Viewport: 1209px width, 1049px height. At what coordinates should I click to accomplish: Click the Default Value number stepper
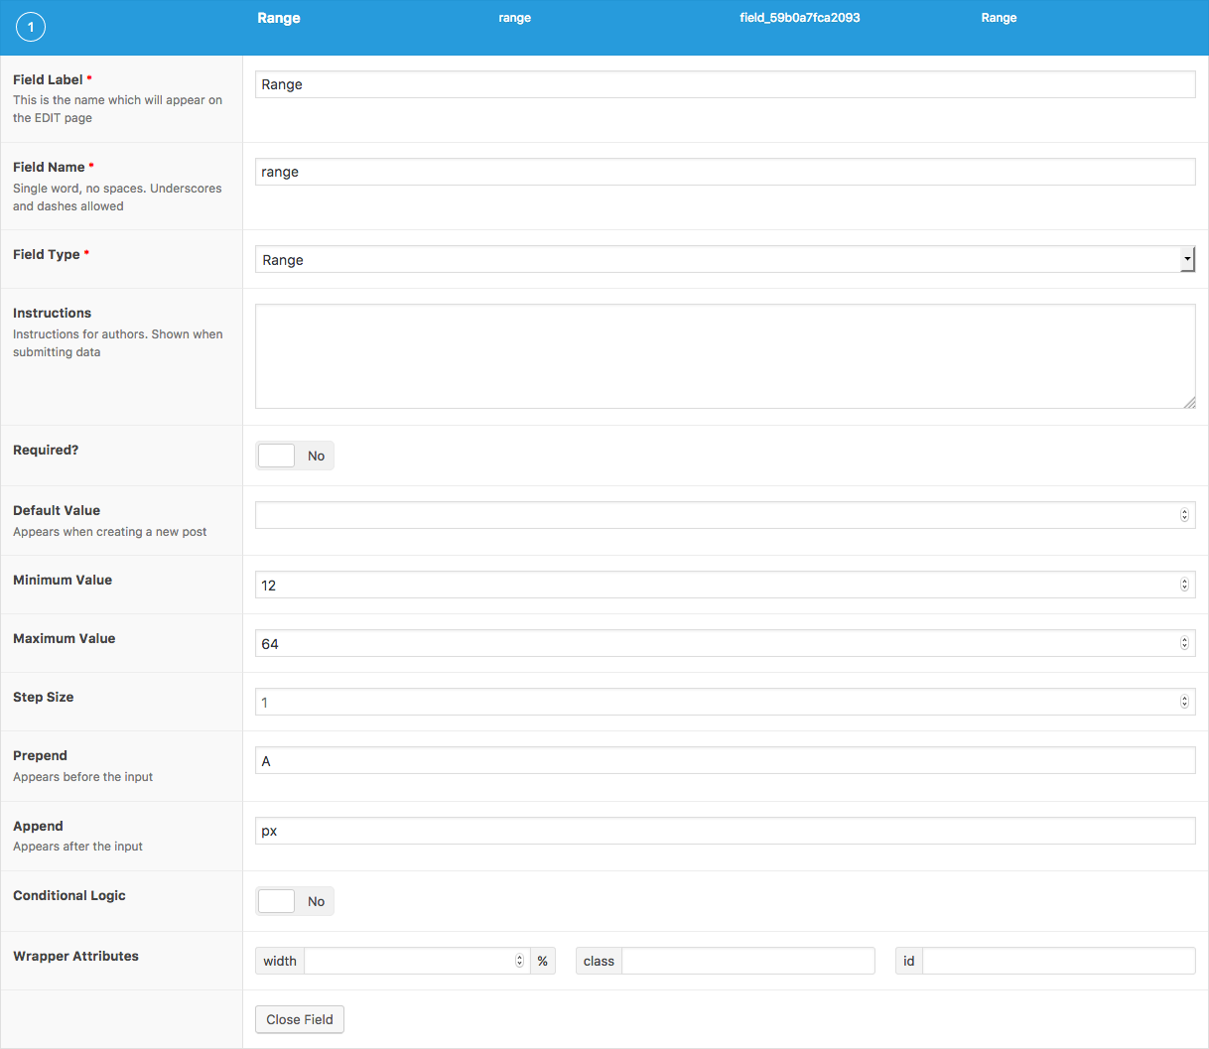(1184, 515)
